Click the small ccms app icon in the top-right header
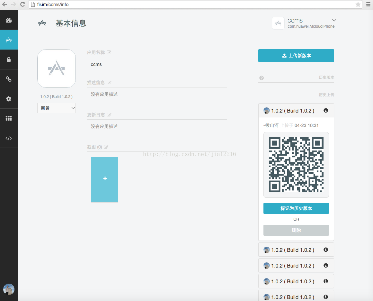This screenshot has height=301, width=373. click(278, 23)
